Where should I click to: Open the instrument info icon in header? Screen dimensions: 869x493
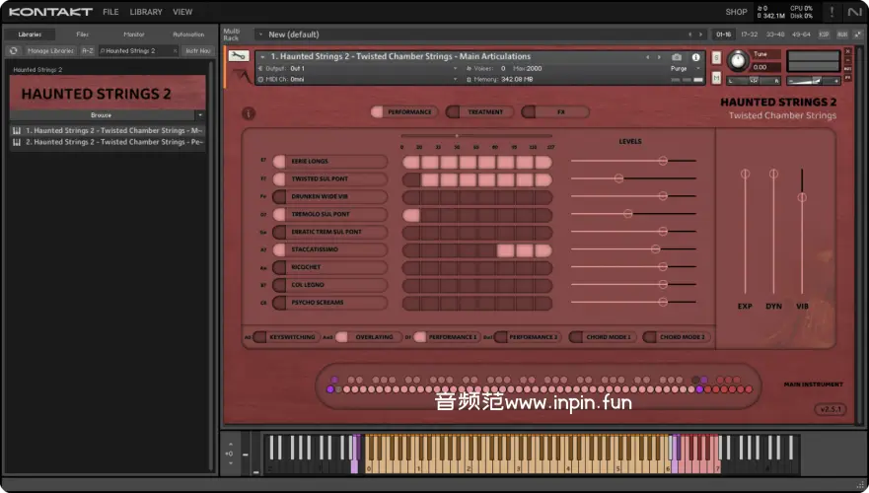coord(695,57)
